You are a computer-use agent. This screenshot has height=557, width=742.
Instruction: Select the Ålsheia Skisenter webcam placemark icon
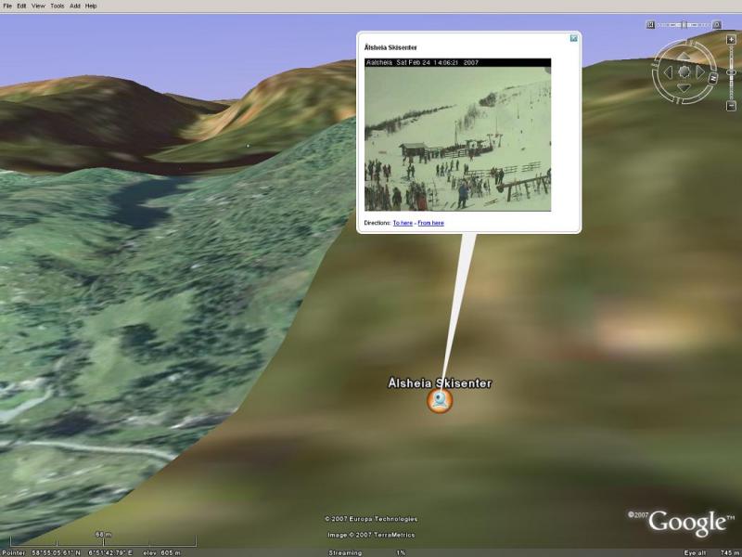(440, 401)
